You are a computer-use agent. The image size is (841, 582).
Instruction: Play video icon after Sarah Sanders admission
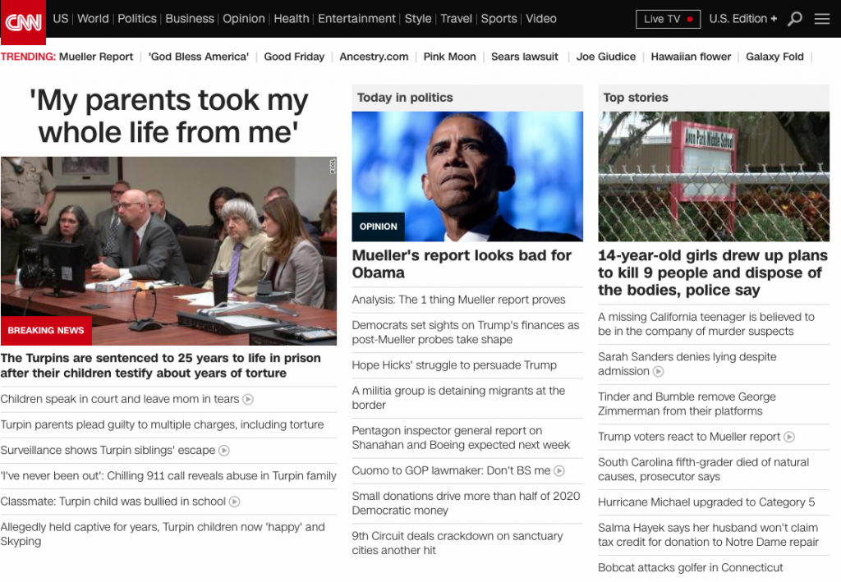coord(658,371)
